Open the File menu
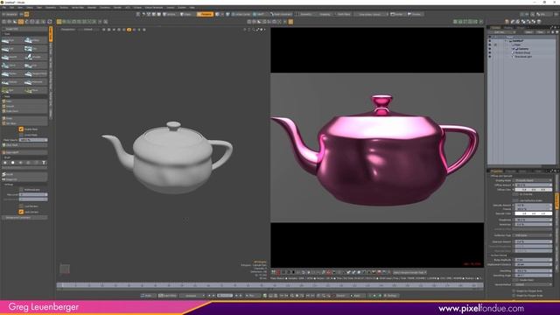Image resolution: width=560 pixels, height=315 pixels. point(3,8)
